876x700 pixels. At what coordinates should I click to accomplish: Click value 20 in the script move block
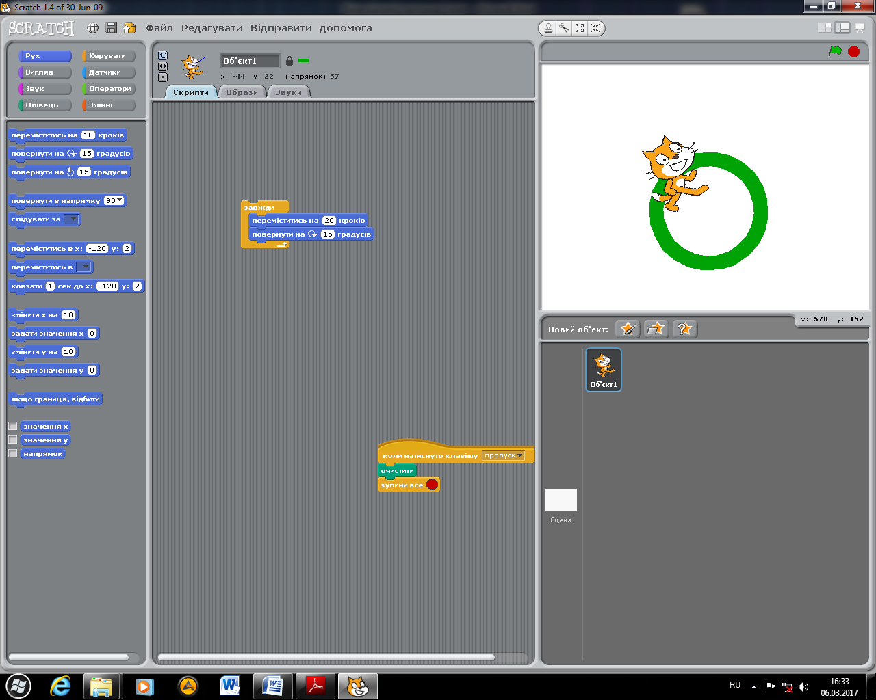(329, 221)
